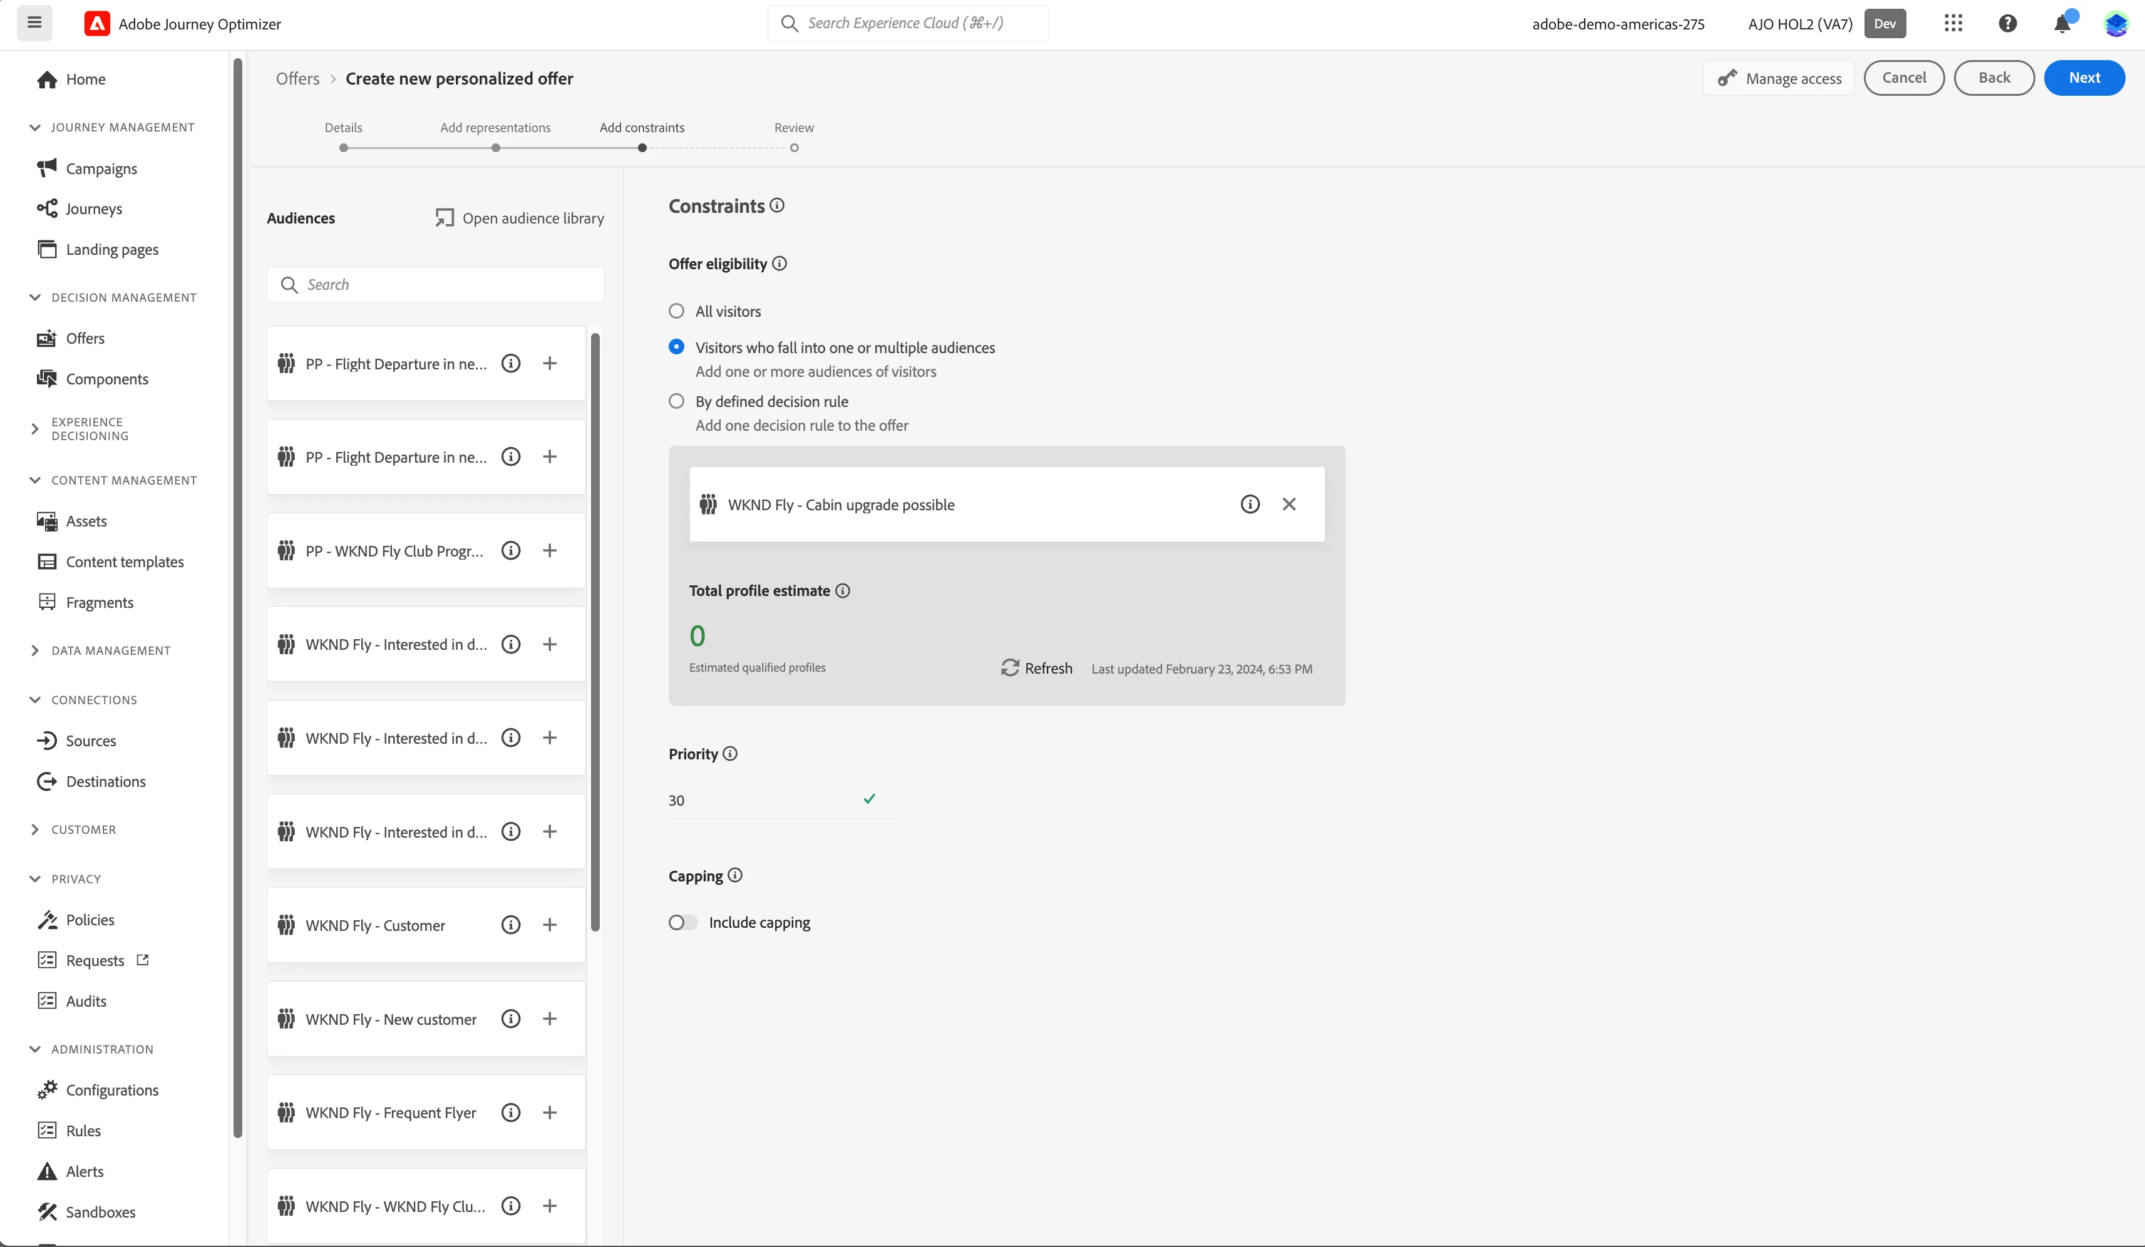The image size is (2145, 1247).
Task: Collapse the Content Management section
Action: pos(35,480)
